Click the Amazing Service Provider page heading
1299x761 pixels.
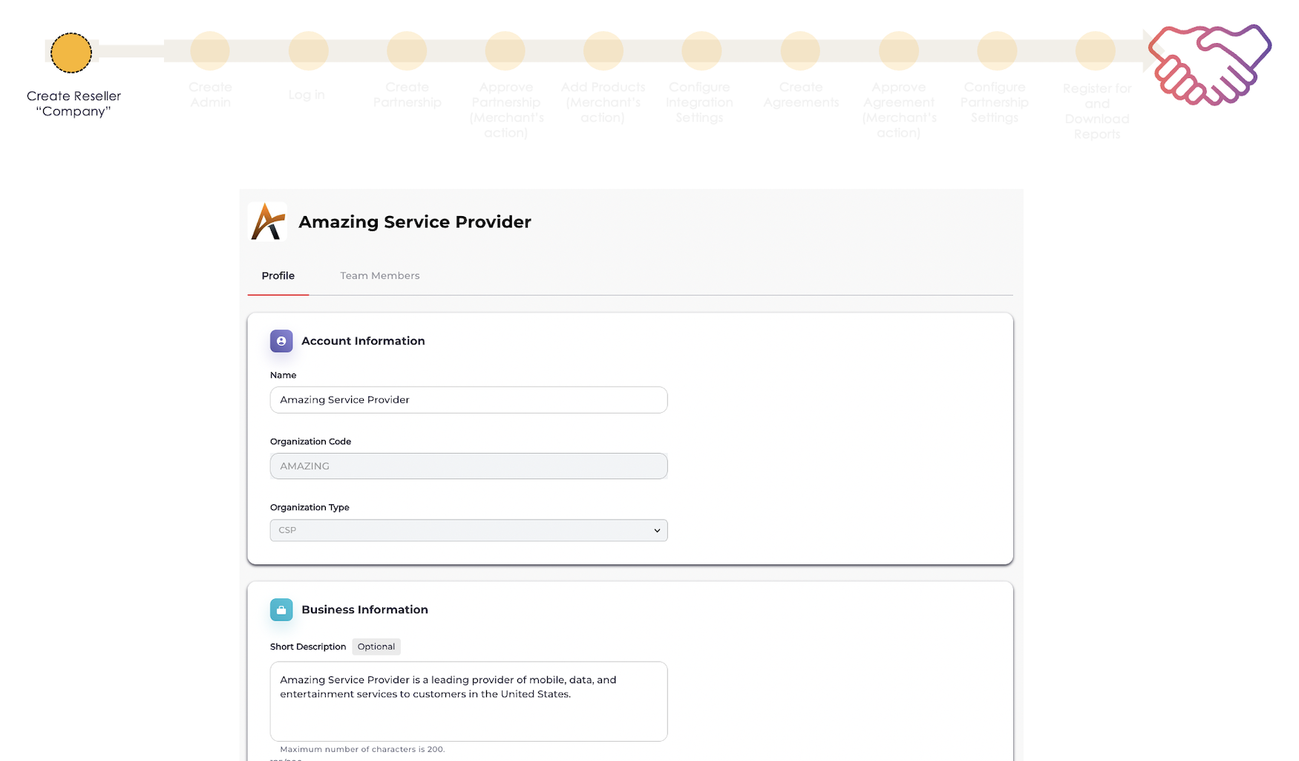415,222
